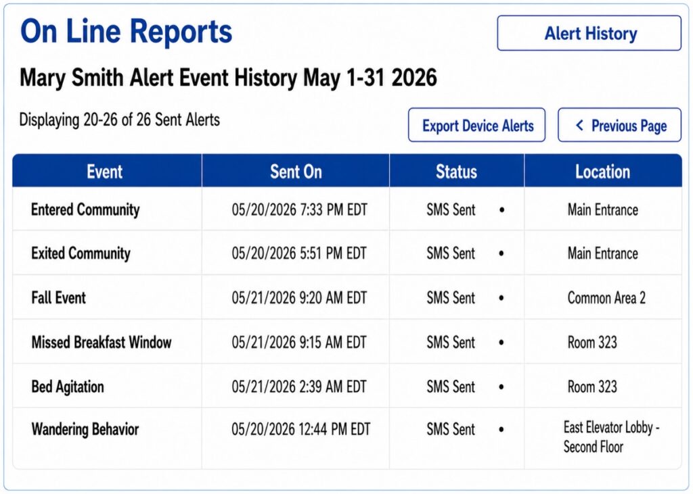
Task: Click status dot in Entered Community row
Action: click(x=501, y=209)
